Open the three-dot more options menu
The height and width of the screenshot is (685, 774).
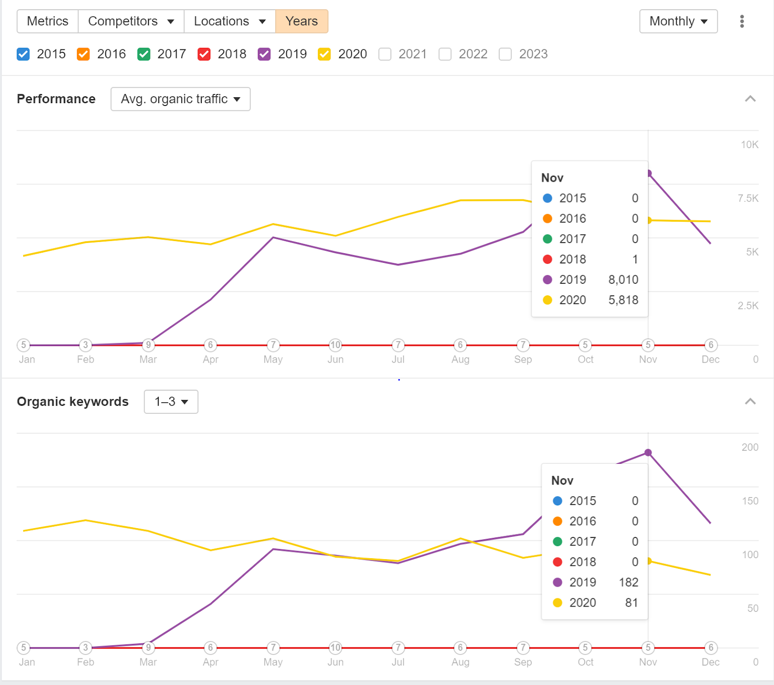click(x=742, y=21)
